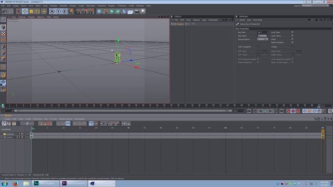The height and width of the screenshot is (187, 333).
Task: Open the spline pen tool group
Action: [105, 11]
